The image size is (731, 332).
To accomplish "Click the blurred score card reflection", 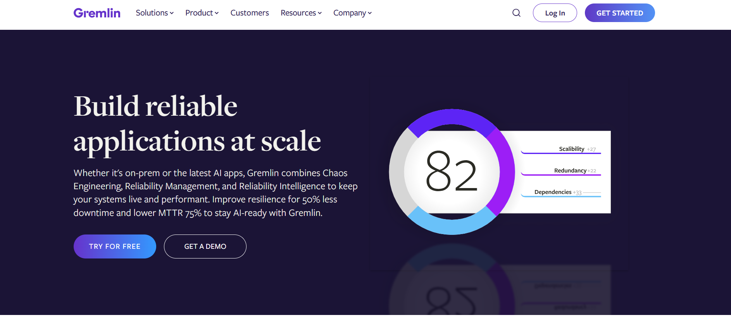I will coord(500,290).
